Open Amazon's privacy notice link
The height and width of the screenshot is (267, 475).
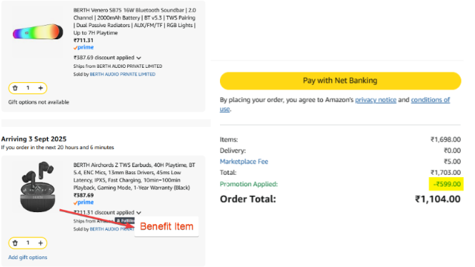click(376, 100)
